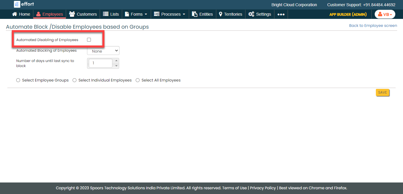Open the Lists icon in navbar
This screenshot has height=194, width=403.
(x=106, y=14)
